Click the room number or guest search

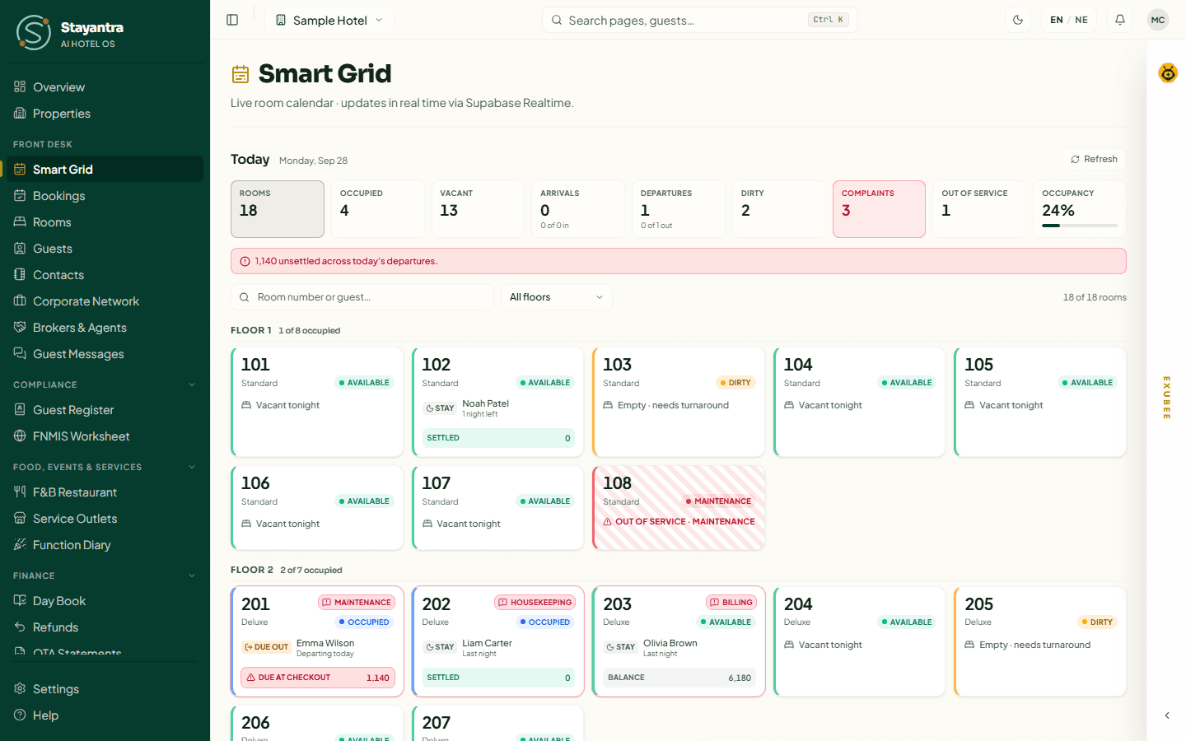pyautogui.click(x=362, y=297)
